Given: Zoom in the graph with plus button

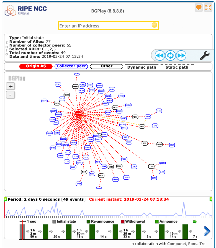Looking at the screenshot, I should click(x=11, y=86).
